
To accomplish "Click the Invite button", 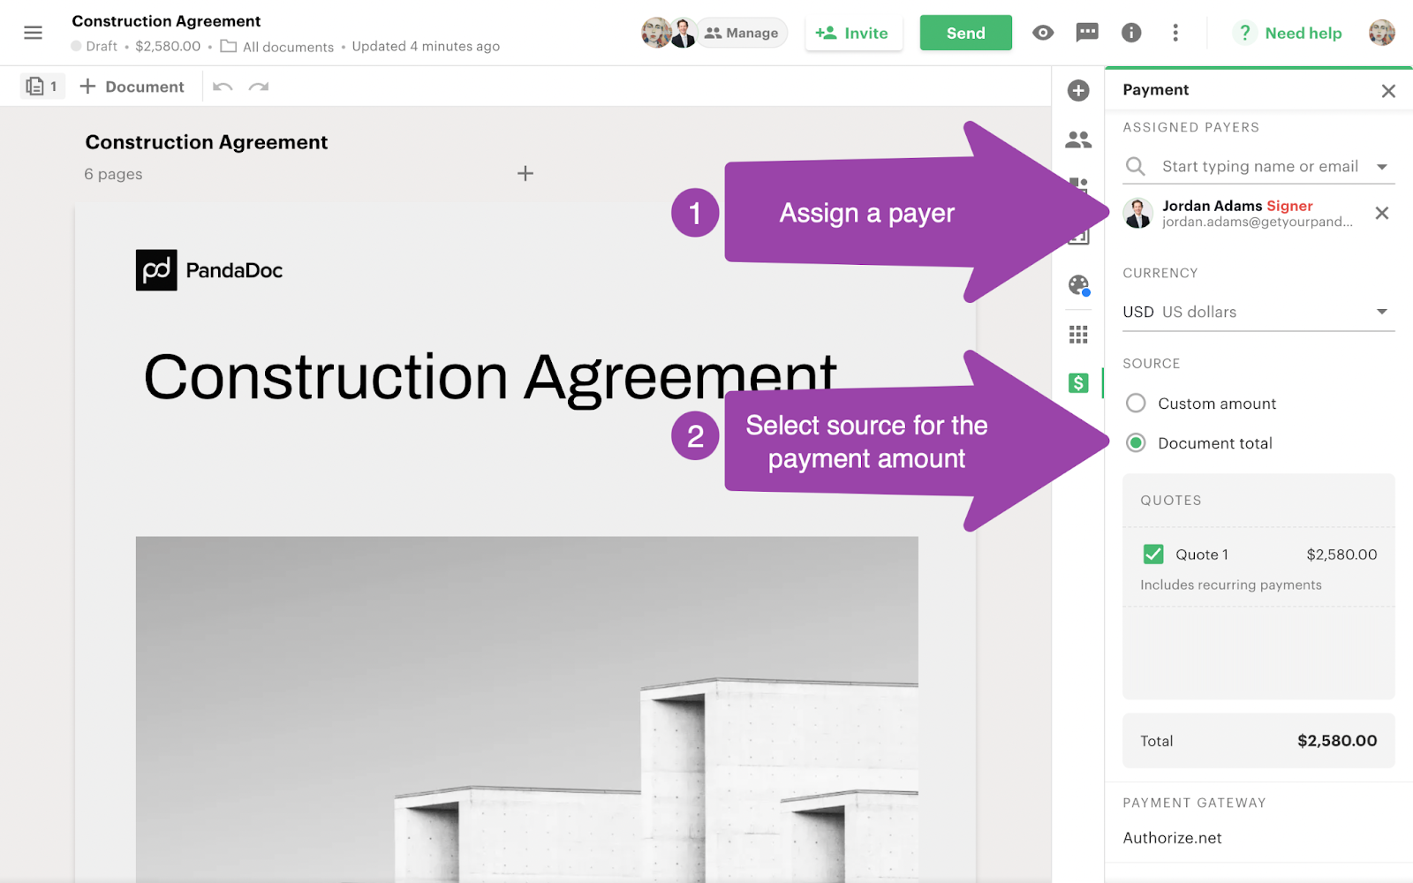I will [853, 34].
